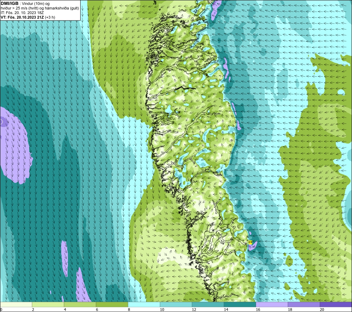Click the 'VT: Fös. 20.10.2023 21Z' line

pos(28,17)
